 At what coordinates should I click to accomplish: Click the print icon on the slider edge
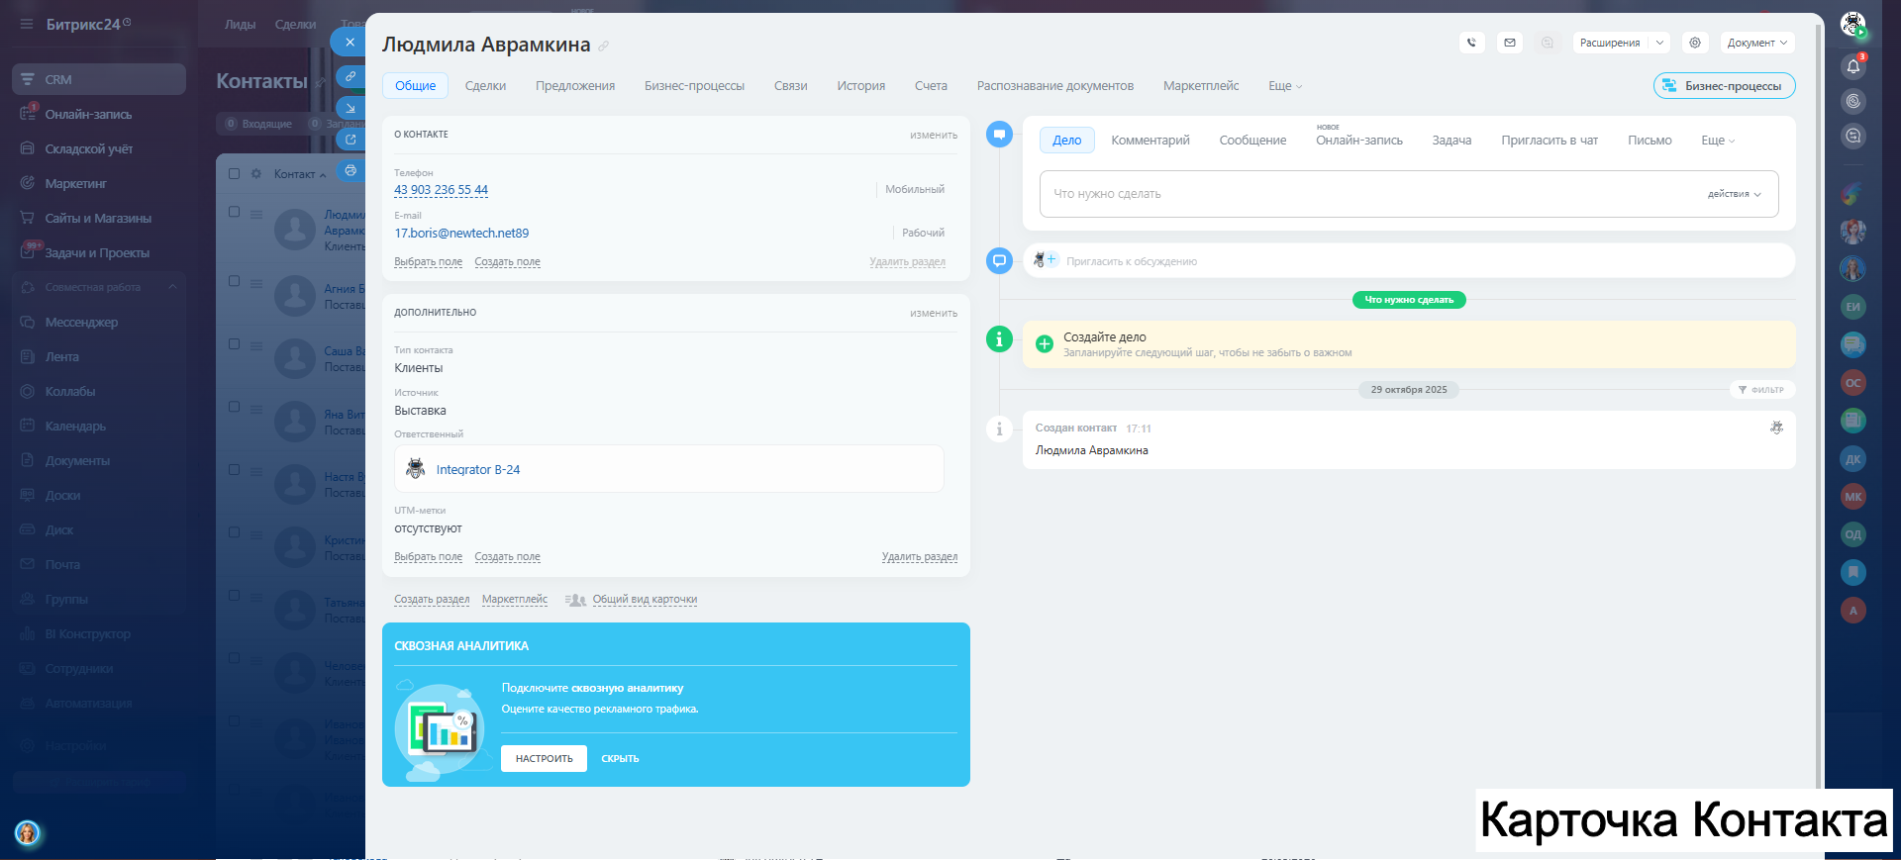click(x=350, y=170)
